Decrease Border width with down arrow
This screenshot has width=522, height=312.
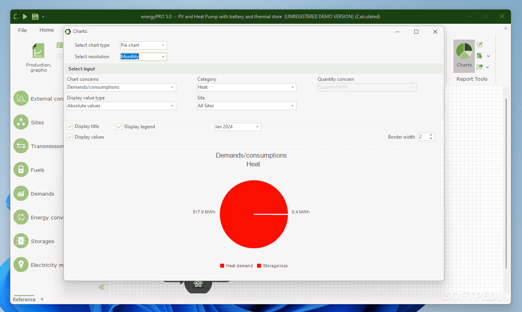pos(431,139)
